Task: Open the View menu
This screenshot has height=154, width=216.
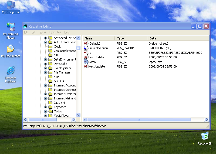Action: [43, 32]
